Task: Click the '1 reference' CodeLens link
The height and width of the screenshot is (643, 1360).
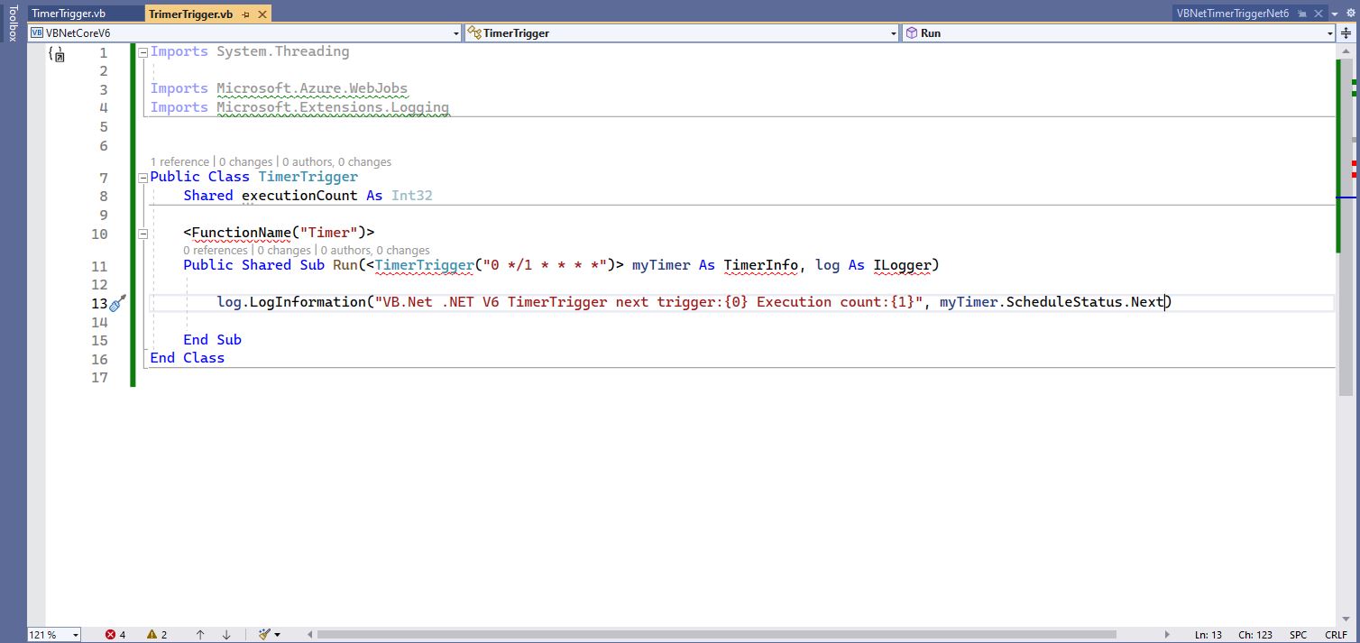Action: click(x=180, y=162)
